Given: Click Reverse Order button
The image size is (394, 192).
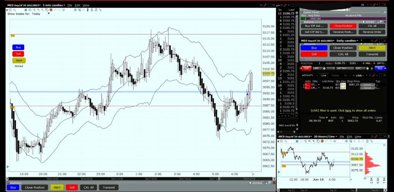Looking at the screenshot, I should (372, 32).
